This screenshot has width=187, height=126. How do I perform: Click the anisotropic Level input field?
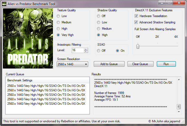click(x=78, y=50)
